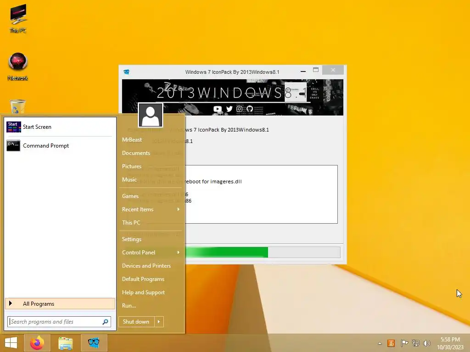Open Help and Support
This screenshot has height=352, width=470.
[x=143, y=292]
